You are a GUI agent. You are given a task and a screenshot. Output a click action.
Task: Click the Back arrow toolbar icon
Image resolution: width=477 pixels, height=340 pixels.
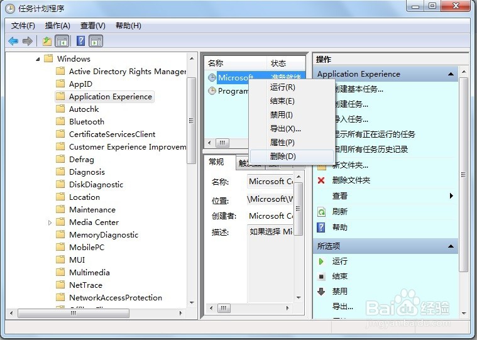pos(13,41)
